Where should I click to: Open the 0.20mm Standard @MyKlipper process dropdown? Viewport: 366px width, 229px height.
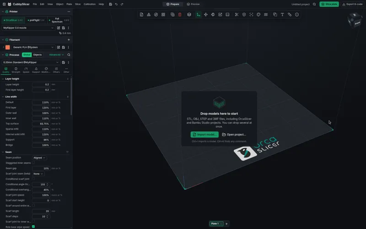tap(31, 62)
